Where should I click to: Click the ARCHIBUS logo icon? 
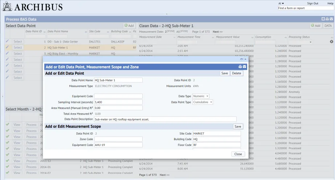point(7,7)
